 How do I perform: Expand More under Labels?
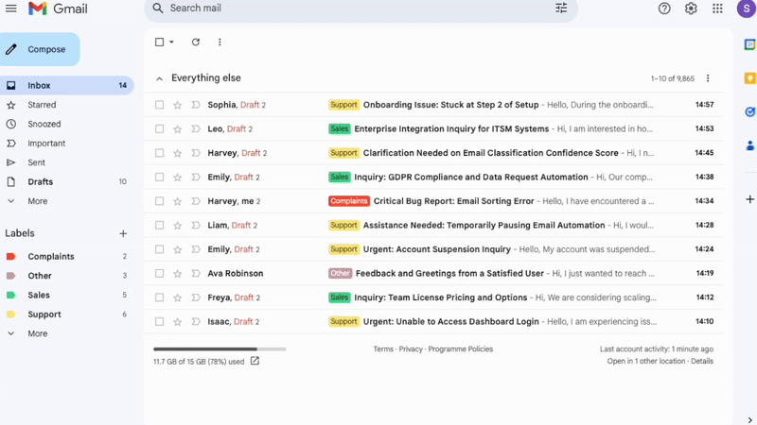click(38, 333)
